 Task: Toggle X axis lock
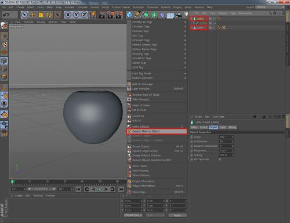[x=68, y=15]
